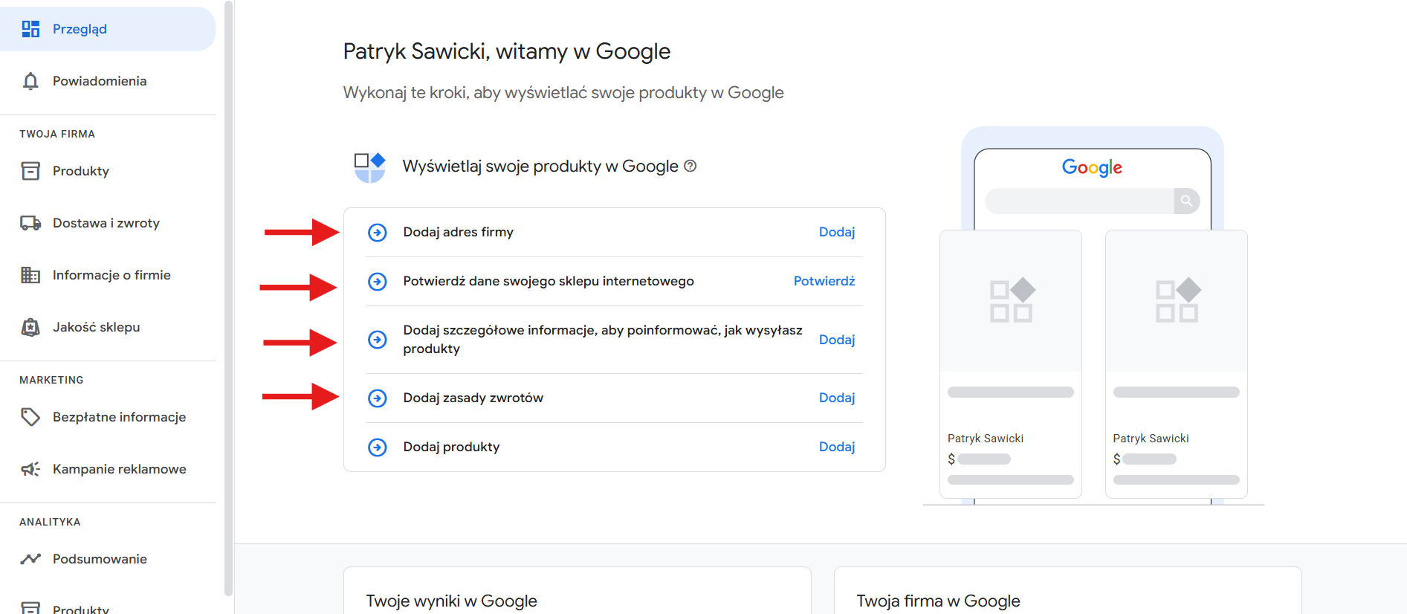Click the help icon beside Wyświetlaj swoje produkty

pyautogui.click(x=690, y=166)
